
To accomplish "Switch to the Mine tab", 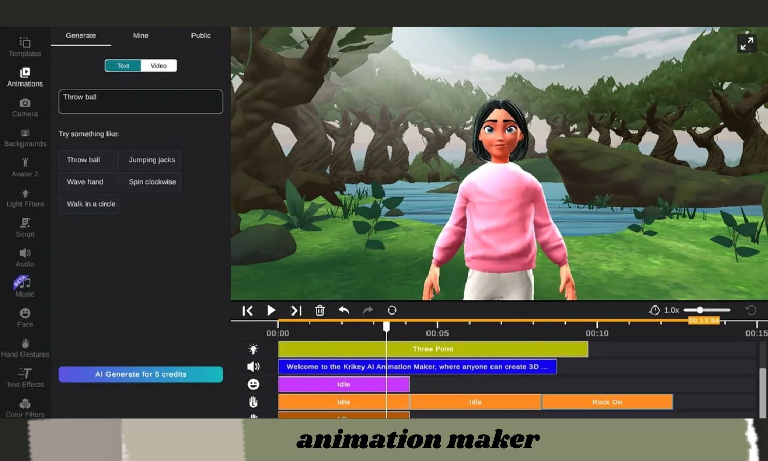I will 140,36.
